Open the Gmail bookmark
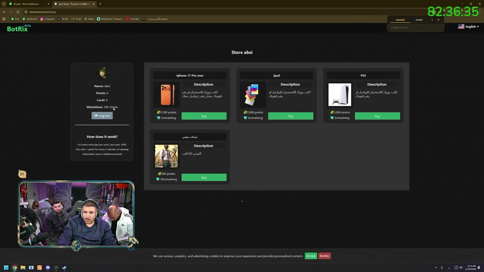 (76, 19)
